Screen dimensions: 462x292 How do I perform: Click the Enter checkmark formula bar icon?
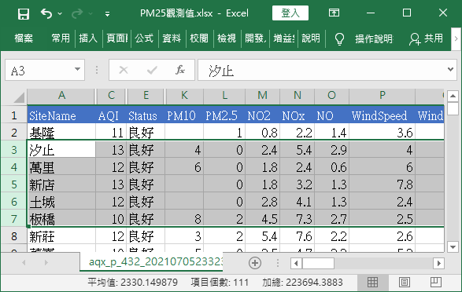(x=152, y=70)
